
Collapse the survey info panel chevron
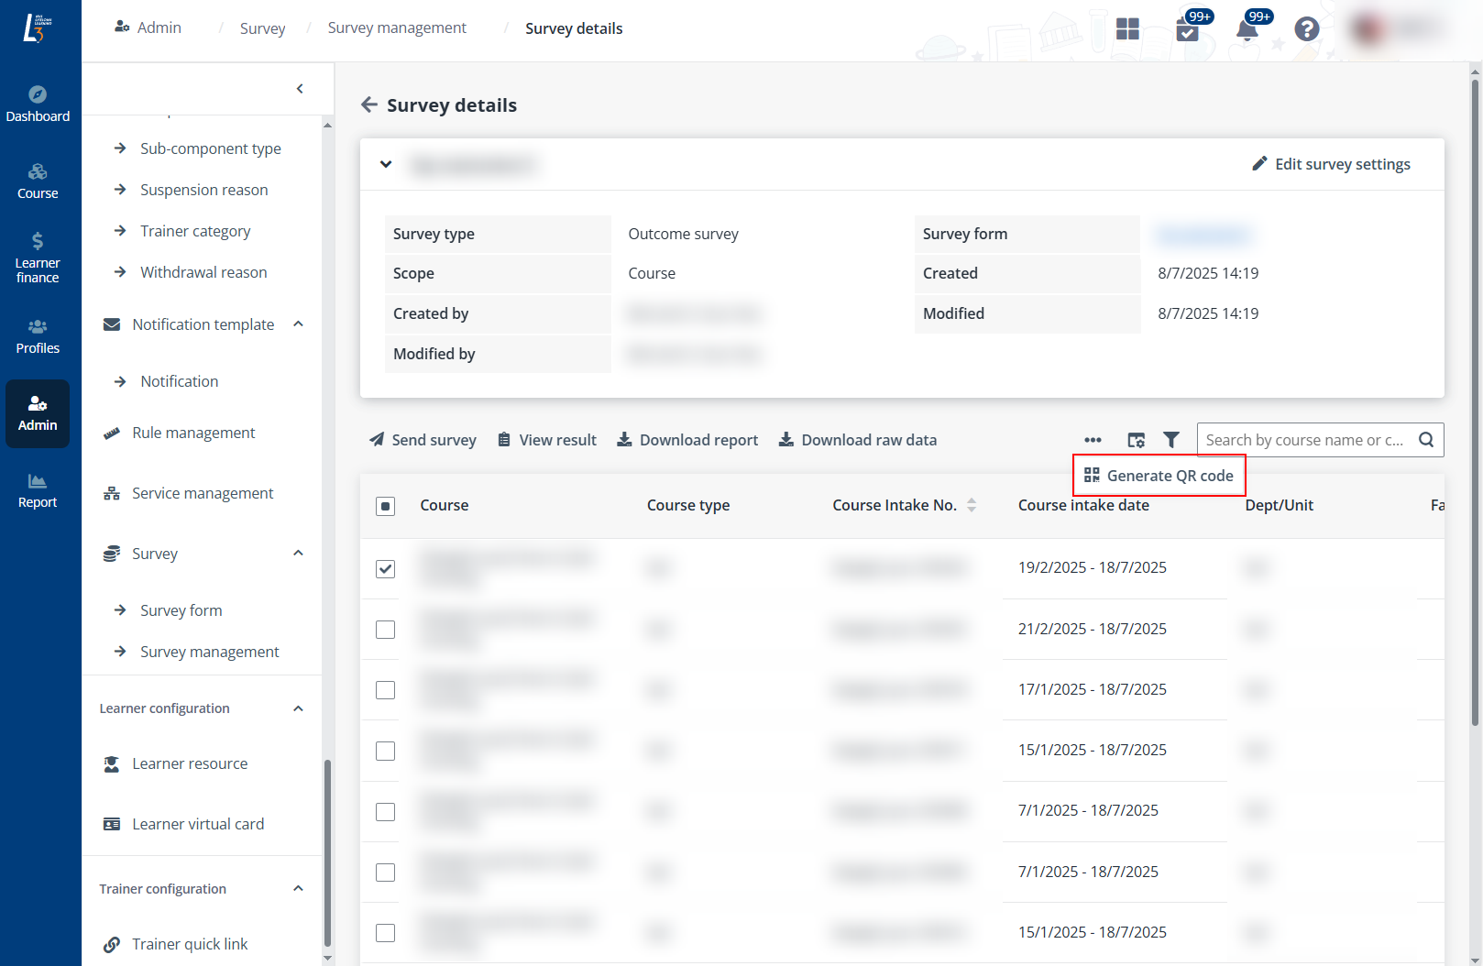[386, 165]
